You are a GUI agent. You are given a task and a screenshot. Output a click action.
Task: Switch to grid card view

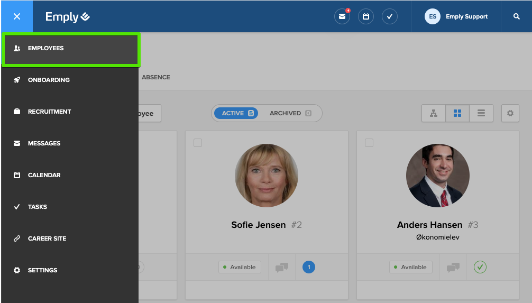457,113
